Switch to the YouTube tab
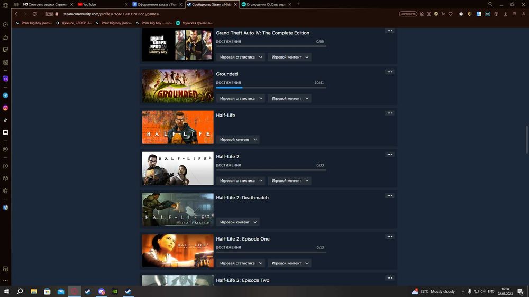Screen dimensions: 529x297 pyautogui.click(x=103, y=4)
